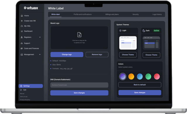Image resolution: width=187 pixels, height=114 pixels.
Task: Select the red color swatch
Action: (157, 76)
